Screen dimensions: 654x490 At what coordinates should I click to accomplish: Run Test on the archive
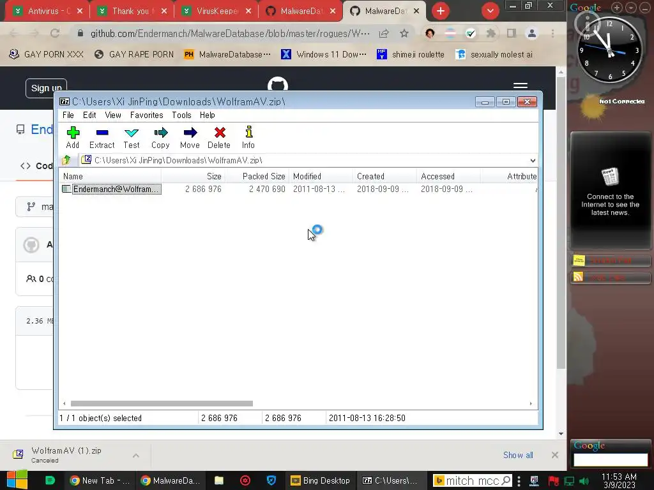tap(132, 138)
